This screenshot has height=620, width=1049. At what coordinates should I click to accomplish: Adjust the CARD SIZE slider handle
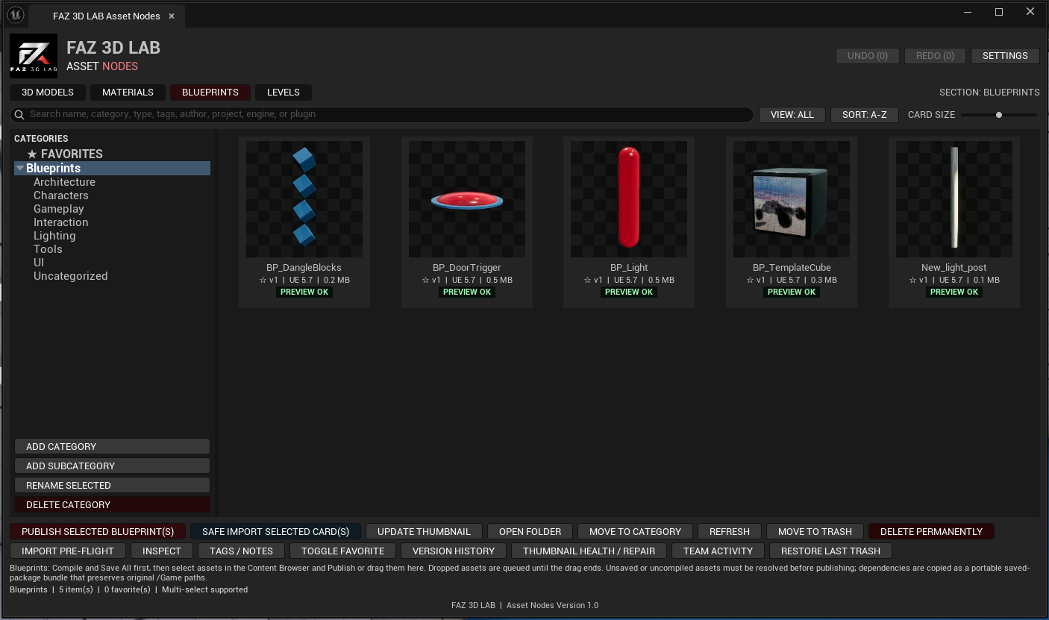pyautogui.click(x=999, y=115)
